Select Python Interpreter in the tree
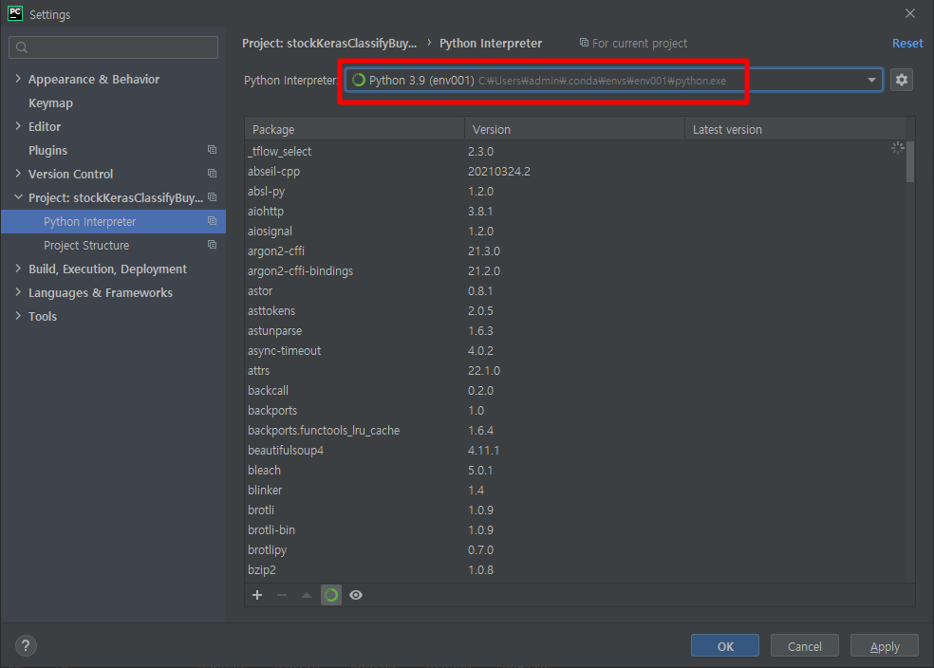 tap(113, 221)
